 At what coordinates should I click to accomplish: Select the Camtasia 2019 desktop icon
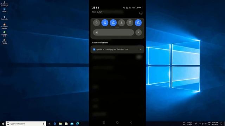(4, 34)
